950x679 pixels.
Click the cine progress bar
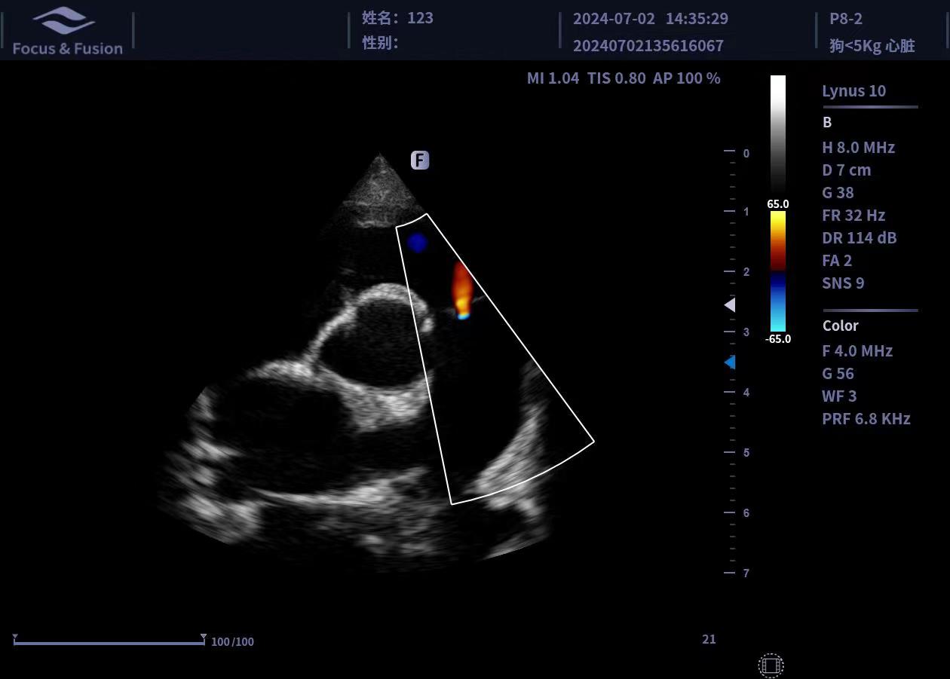[109, 643]
